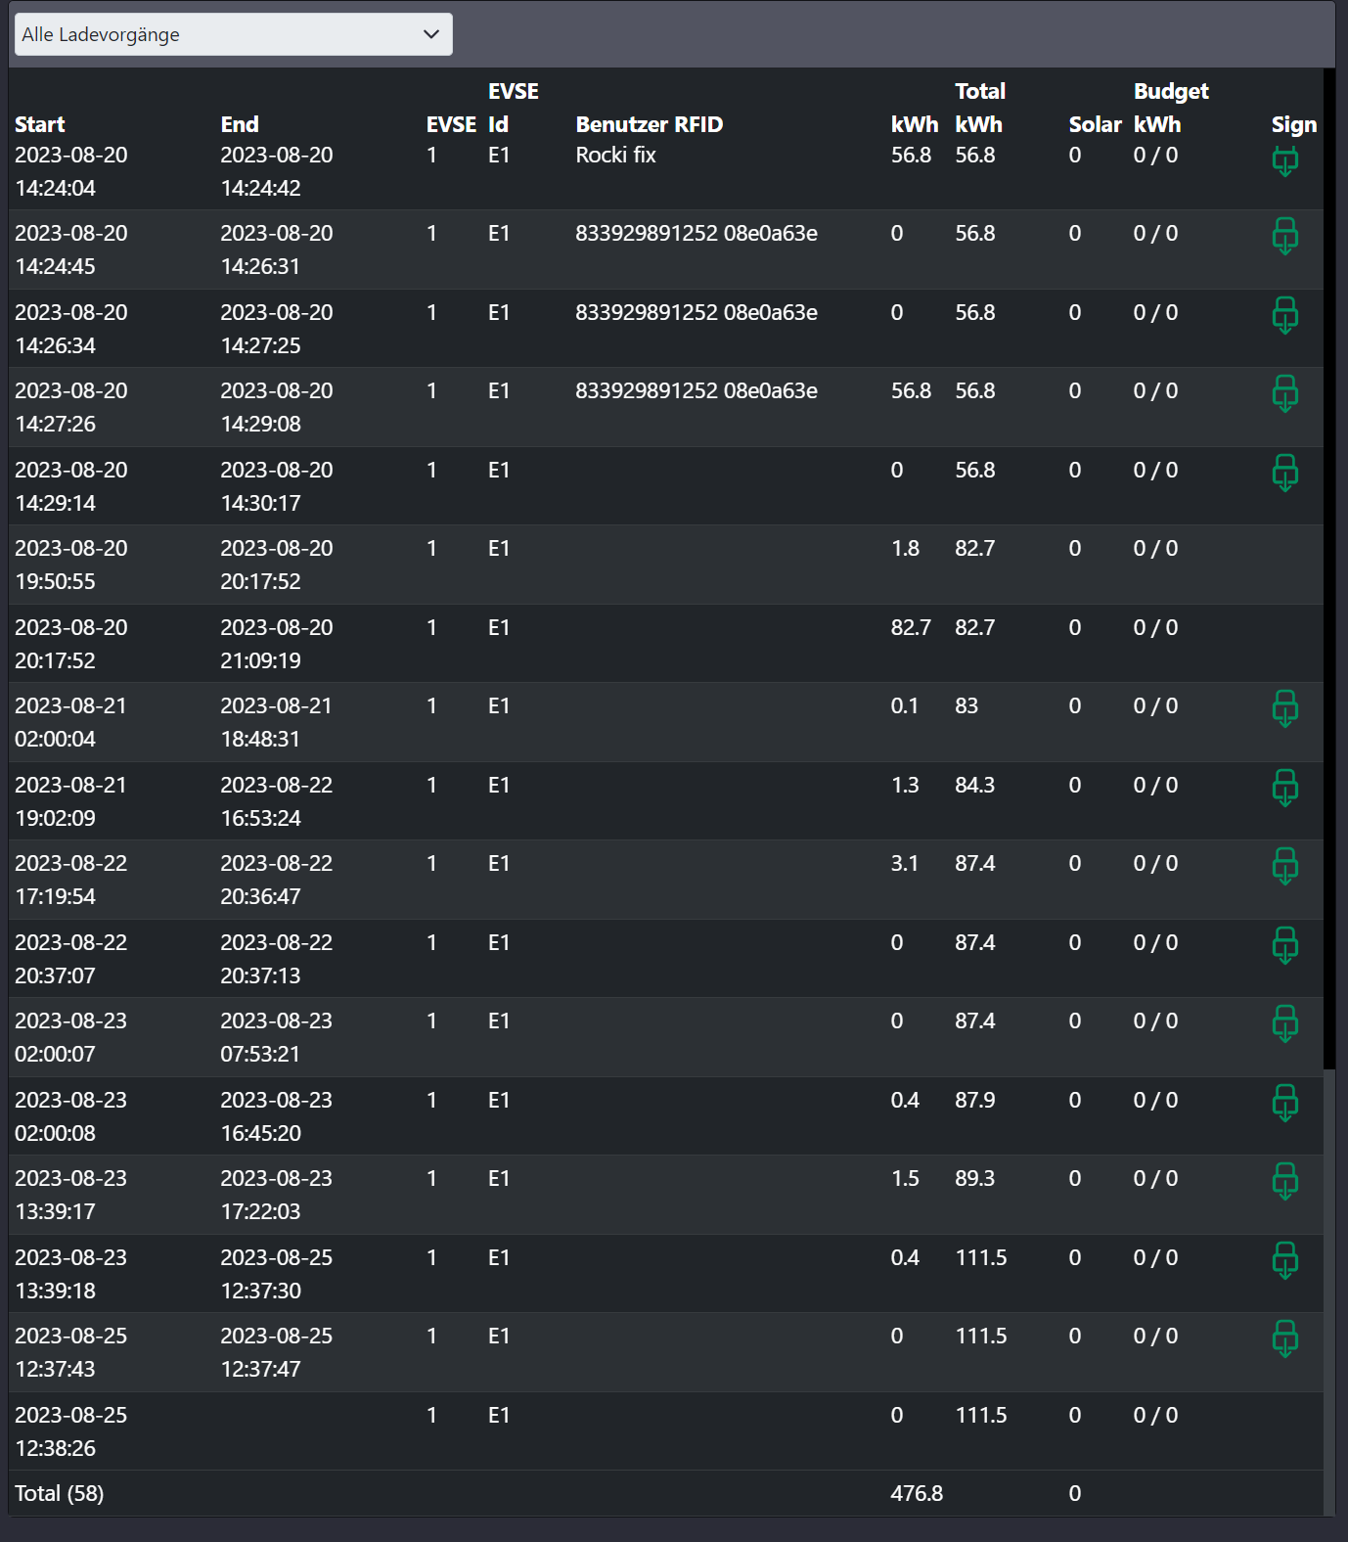Click sign icon for Rocki fix session
The height and width of the screenshot is (1542, 1348).
pos(1284,160)
